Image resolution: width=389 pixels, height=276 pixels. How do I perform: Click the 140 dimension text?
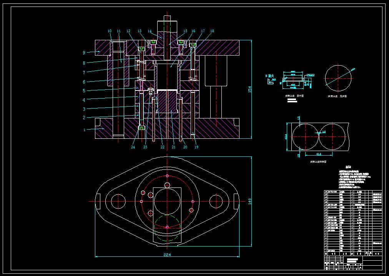pyautogui.click(x=249, y=201)
